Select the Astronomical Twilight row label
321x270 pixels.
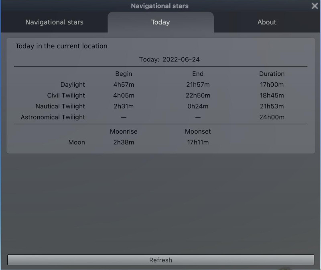pyautogui.click(x=53, y=117)
